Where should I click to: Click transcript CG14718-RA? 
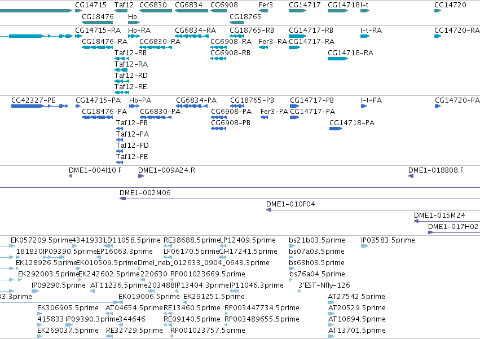(350, 53)
